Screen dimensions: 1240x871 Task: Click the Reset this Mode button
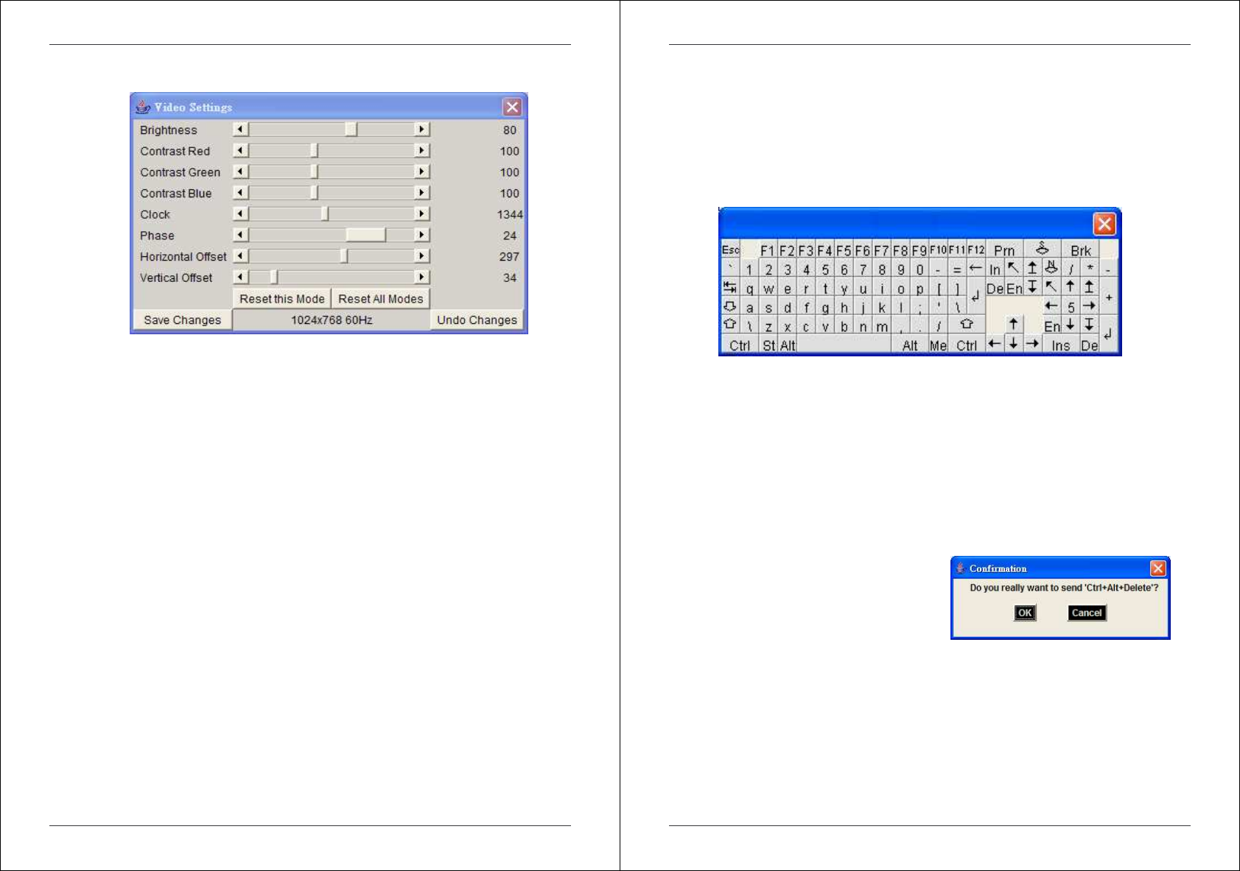[x=282, y=299]
